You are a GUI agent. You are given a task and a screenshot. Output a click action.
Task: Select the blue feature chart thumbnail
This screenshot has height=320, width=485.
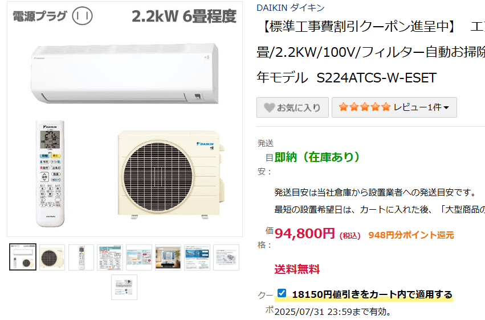[197, 257]
